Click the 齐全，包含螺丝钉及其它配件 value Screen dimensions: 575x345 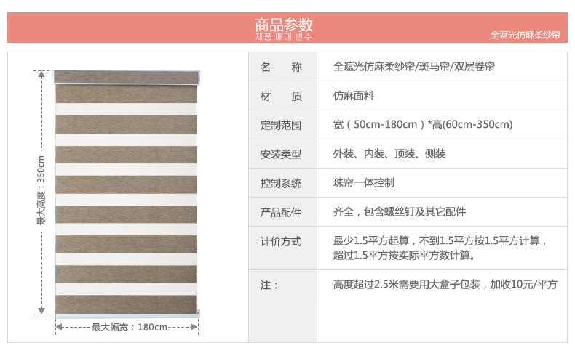pos(400,211)
